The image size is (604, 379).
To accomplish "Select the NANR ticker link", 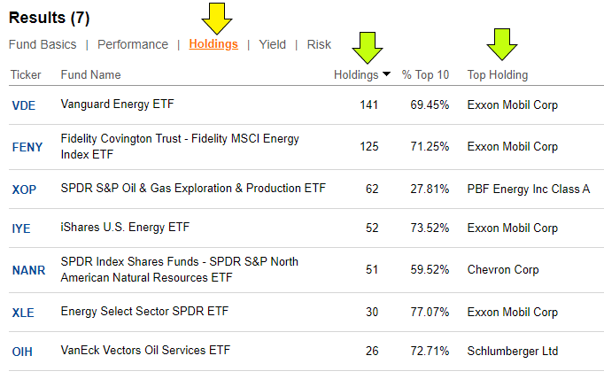I will click(x=28, y=270).
